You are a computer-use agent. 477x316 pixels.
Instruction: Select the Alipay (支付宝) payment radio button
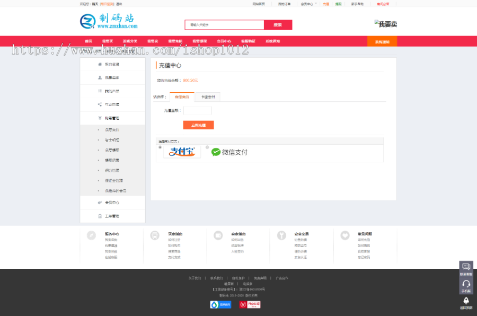[x=160, y=147]
